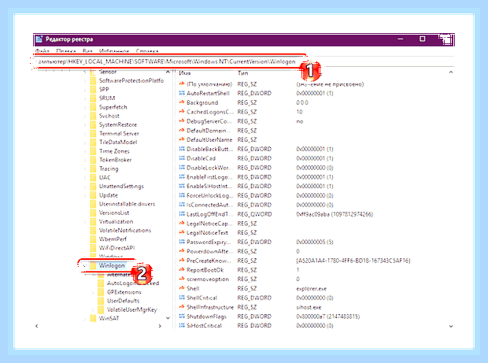Click the sihost.exe data cell
The height and width of the screenshot is (363, 488).
coord(309,307)
